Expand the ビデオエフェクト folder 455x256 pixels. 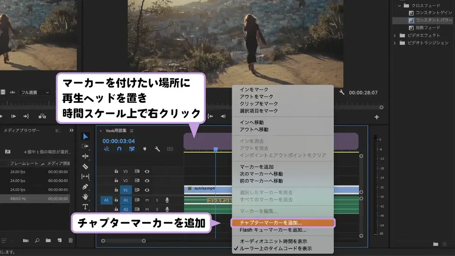pyautogui.click(x=395, y=35)
